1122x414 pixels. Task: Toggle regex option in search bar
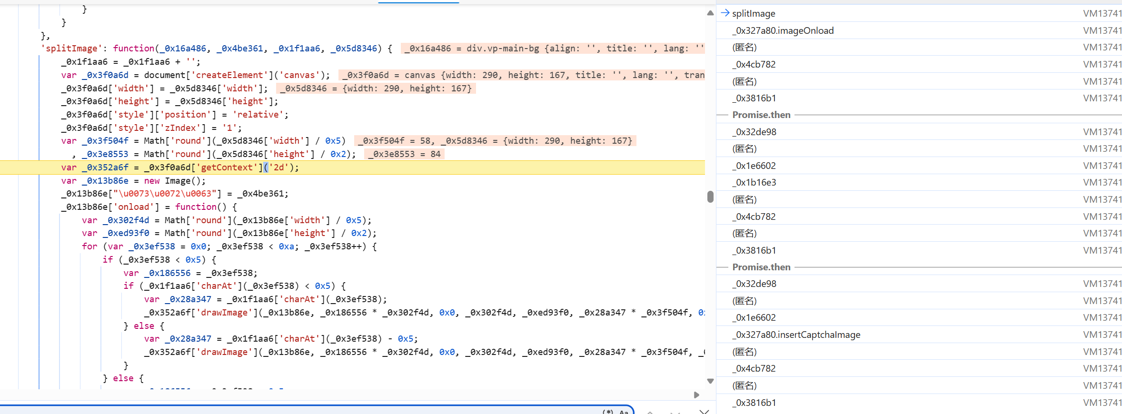[x=607, y=412]
